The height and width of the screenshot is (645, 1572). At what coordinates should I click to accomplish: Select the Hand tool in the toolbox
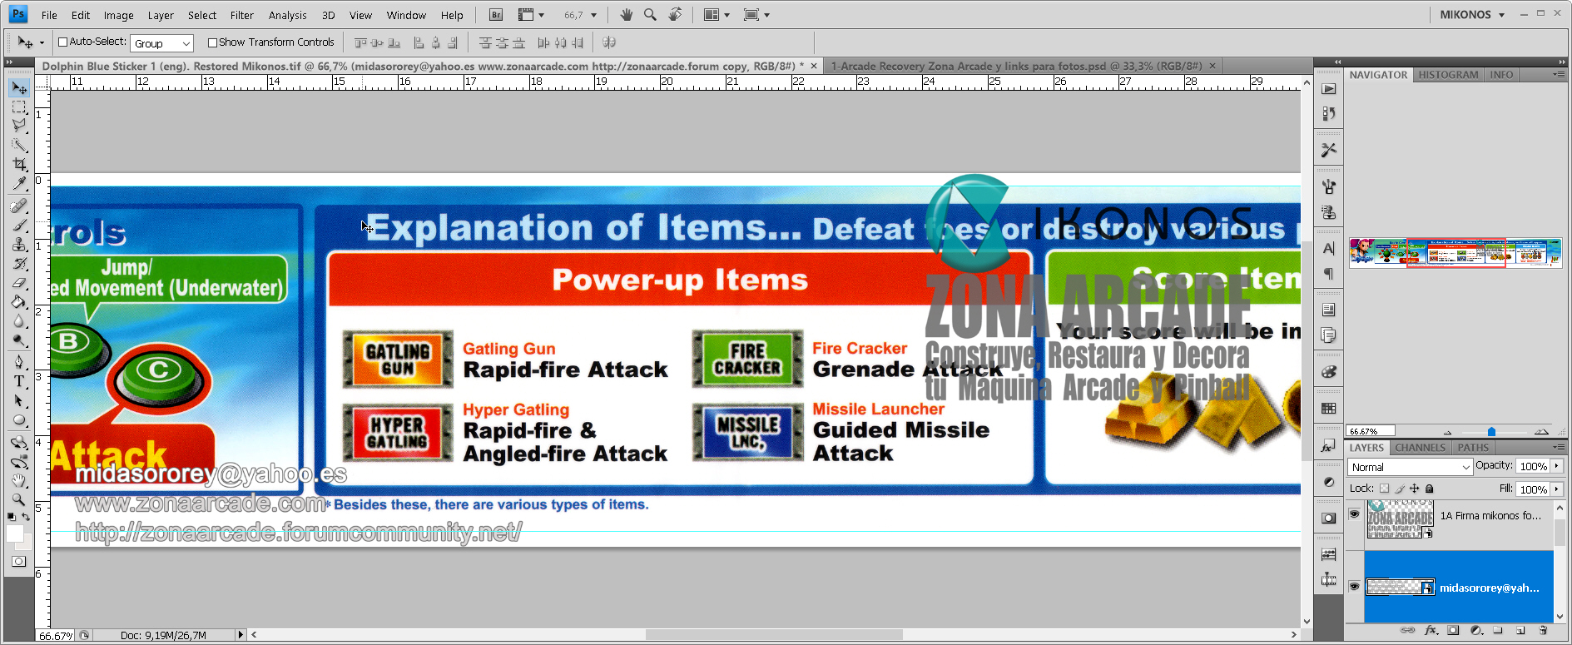(x=19, y=480)
